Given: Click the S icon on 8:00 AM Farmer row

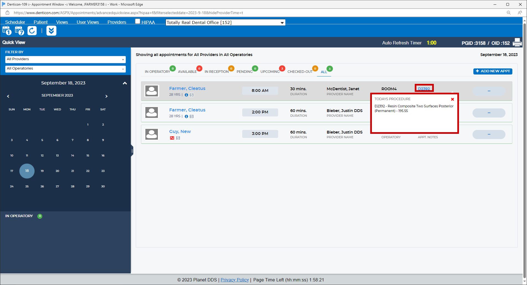Looking at the screenshot, I should point(192,95).
